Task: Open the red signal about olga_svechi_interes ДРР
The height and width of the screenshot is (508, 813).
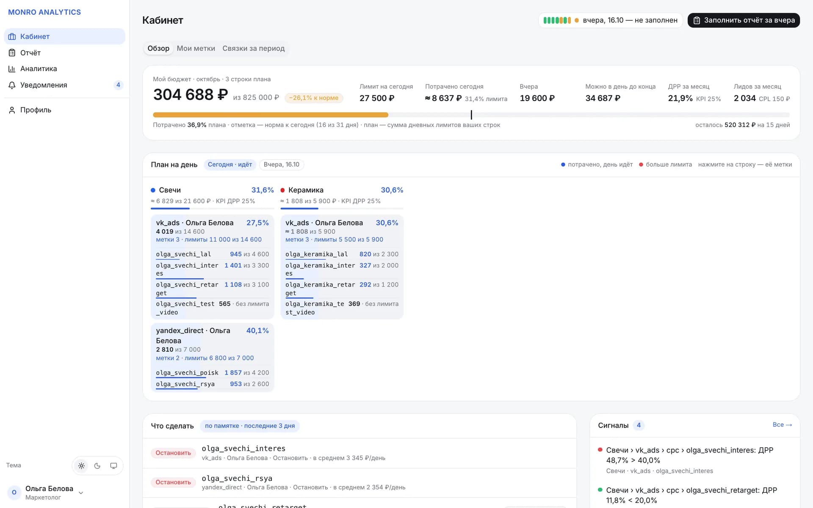Action: click(694, 460)
